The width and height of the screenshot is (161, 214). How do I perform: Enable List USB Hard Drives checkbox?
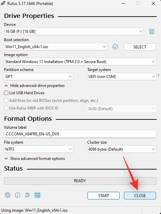pos(6,93)
